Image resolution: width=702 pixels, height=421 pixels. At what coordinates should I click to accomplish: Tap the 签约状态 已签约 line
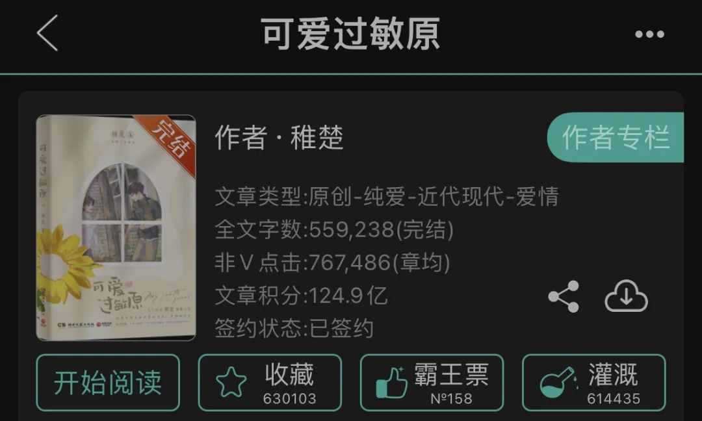tap(294, 328)
